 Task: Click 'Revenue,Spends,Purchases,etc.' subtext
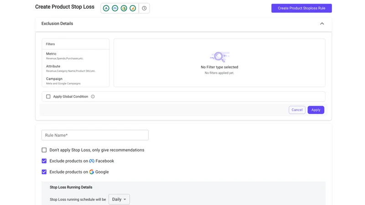click(65, 58)
